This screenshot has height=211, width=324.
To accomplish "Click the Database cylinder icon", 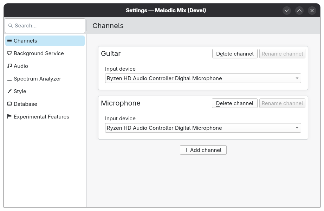I will (9, 104).
